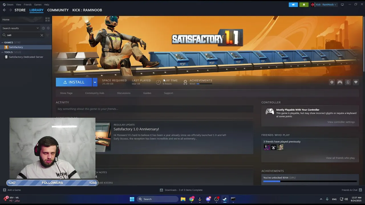The image size is (365, 205).
Task: Show game info icon
Action: click(348, 82)
